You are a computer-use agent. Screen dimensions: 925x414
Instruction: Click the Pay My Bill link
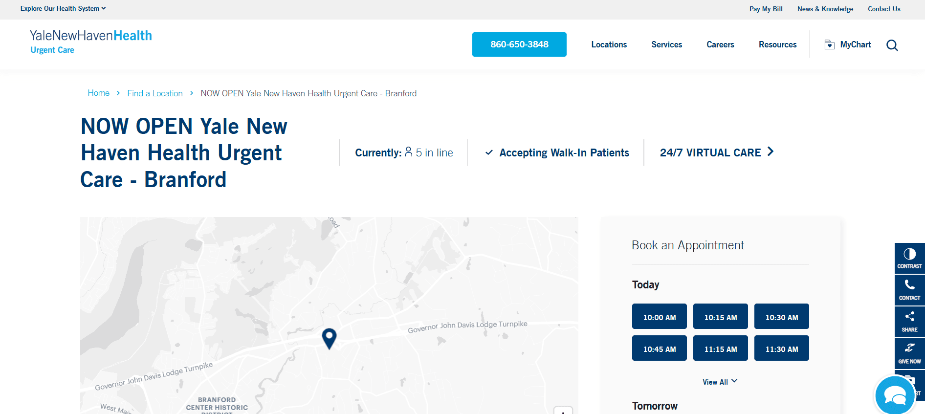point(766,9)
